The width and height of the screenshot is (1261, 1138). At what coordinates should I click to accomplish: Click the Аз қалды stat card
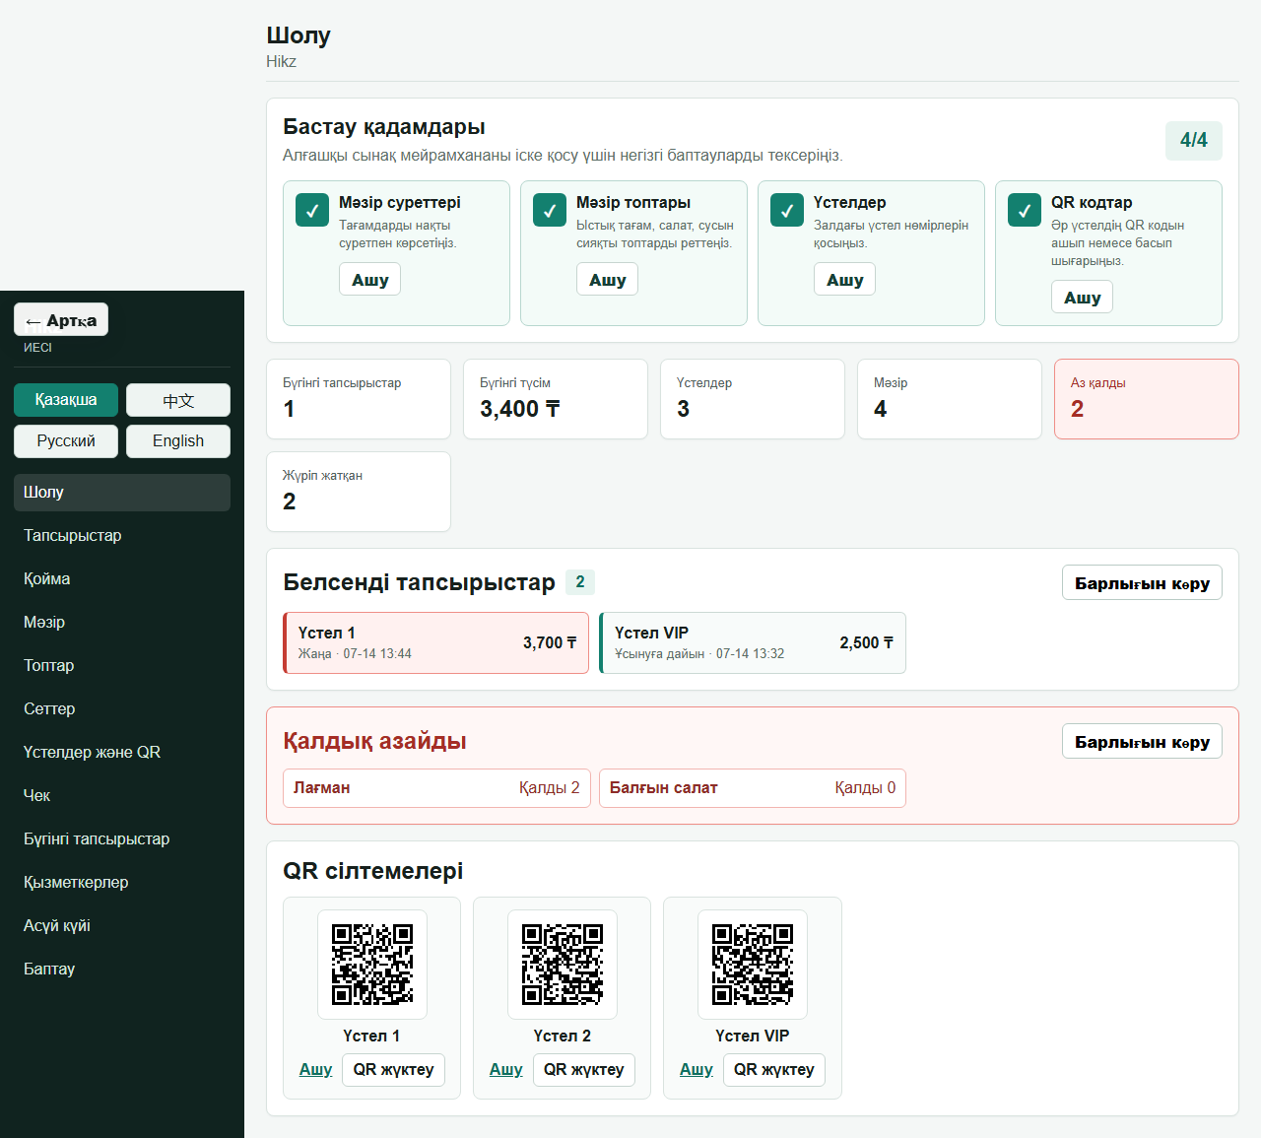click(x=1147, y=399)
